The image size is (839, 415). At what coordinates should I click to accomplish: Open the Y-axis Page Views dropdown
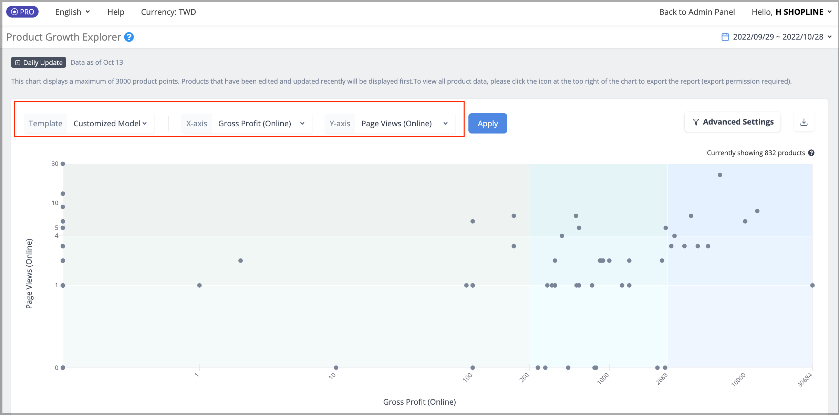pyautogui.click(x=405, y=124)
